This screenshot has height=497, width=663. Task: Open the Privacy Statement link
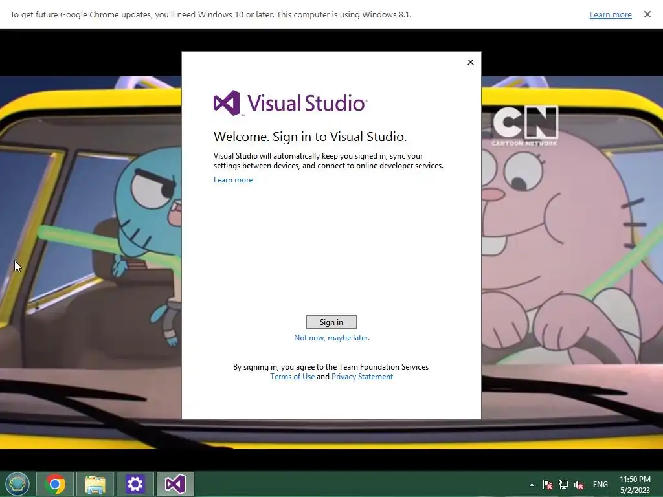[x=362, y=377]
